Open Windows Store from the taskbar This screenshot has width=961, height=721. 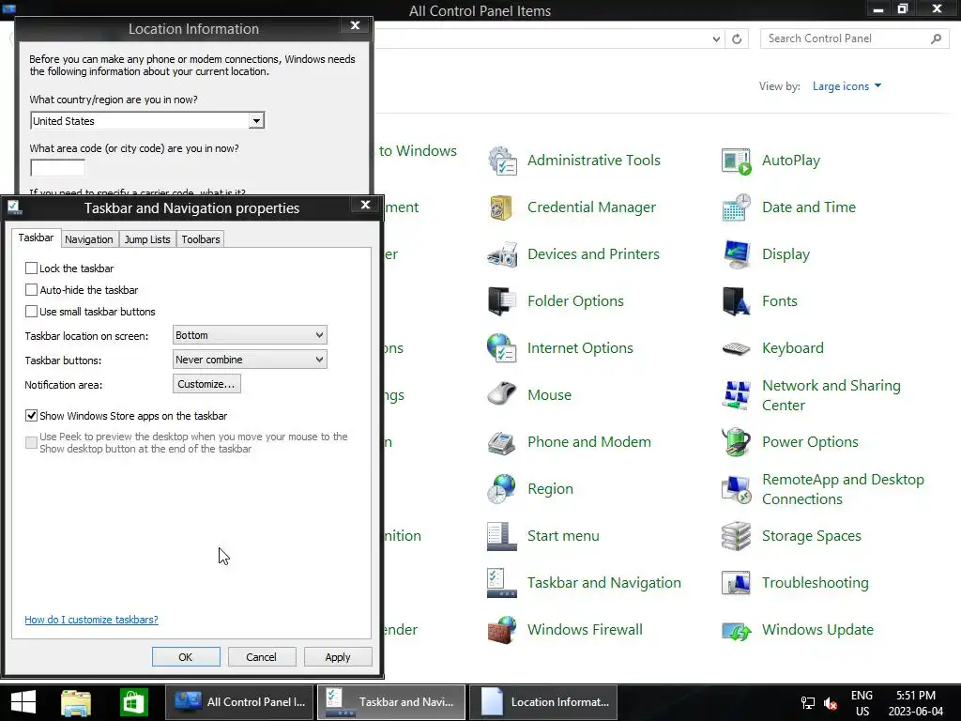pyautogui.click(x=133, y=702)
